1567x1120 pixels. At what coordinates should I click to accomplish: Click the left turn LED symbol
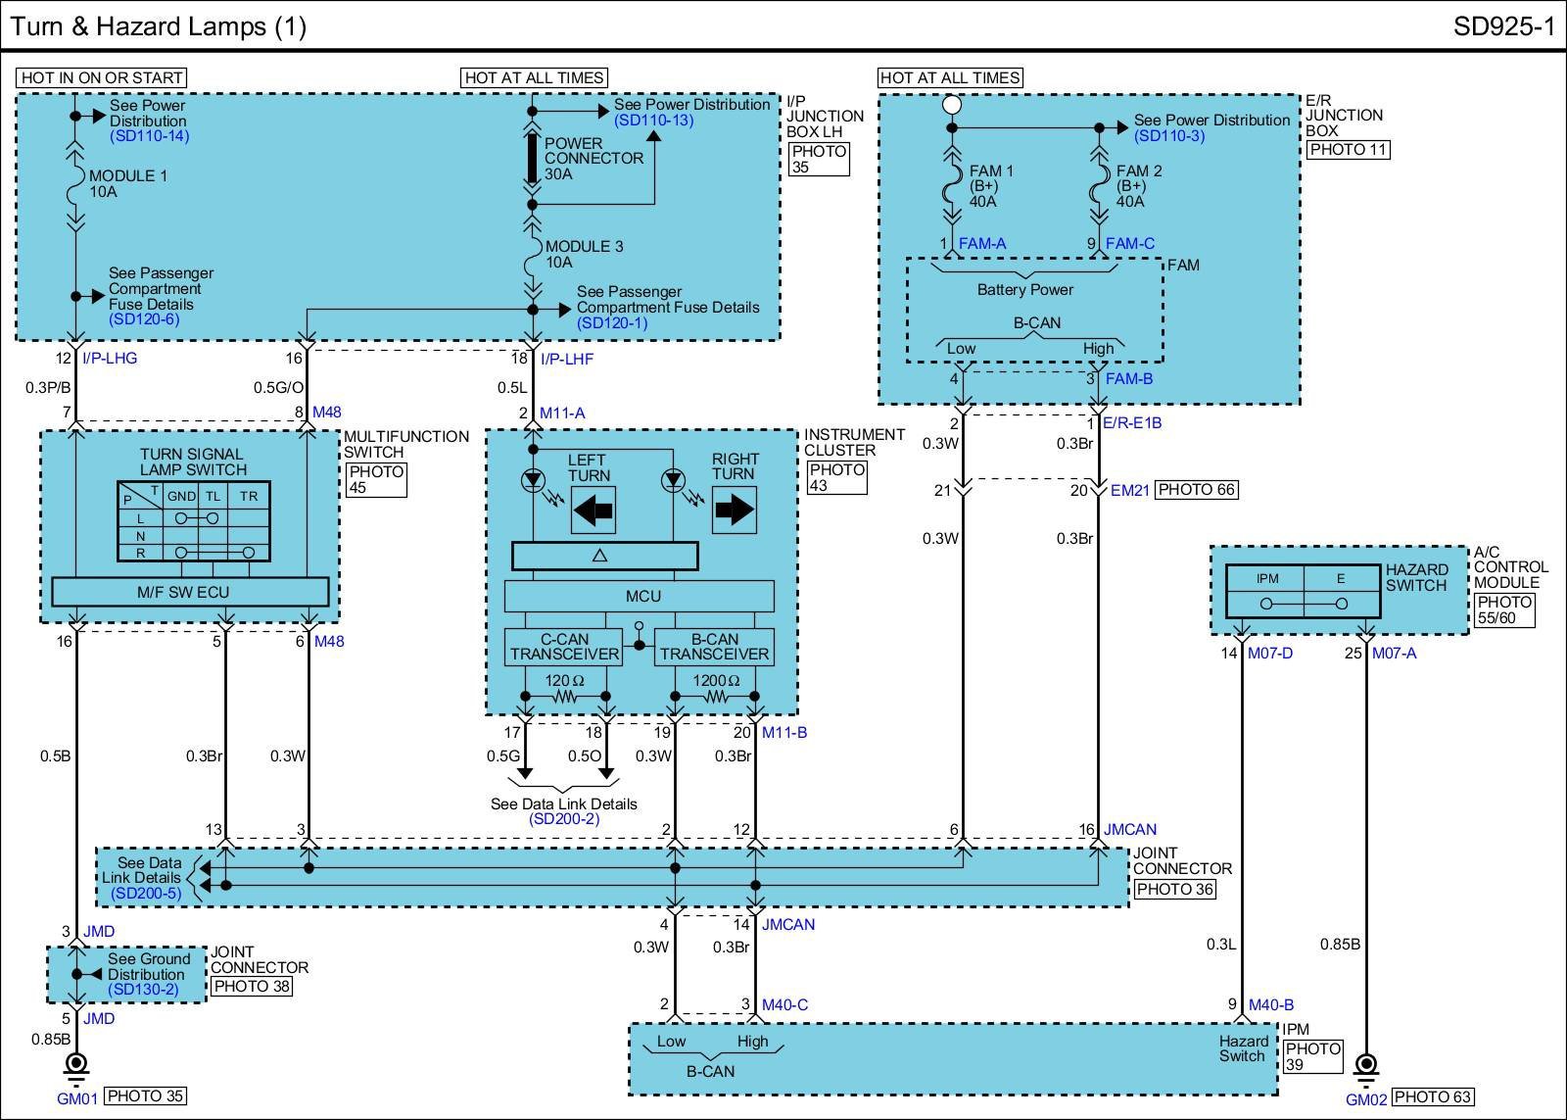click(x=534, y=481)
